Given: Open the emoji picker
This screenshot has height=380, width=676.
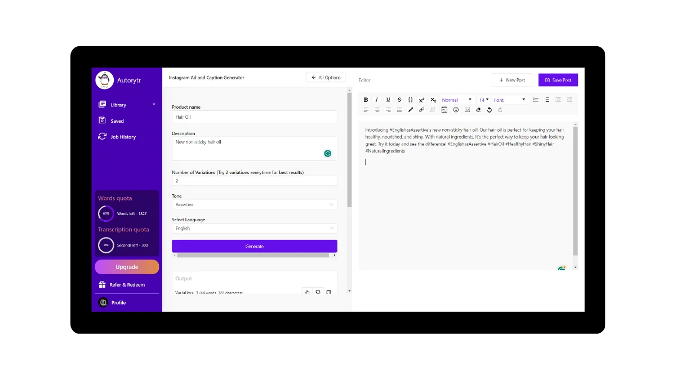Looking at the screenshot, I should 456,110.
